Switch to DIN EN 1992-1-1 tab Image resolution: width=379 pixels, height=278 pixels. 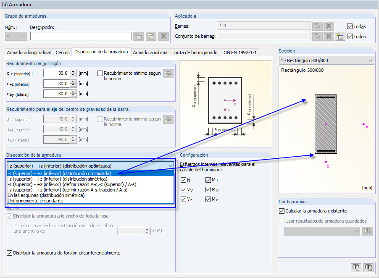[240, 52]
